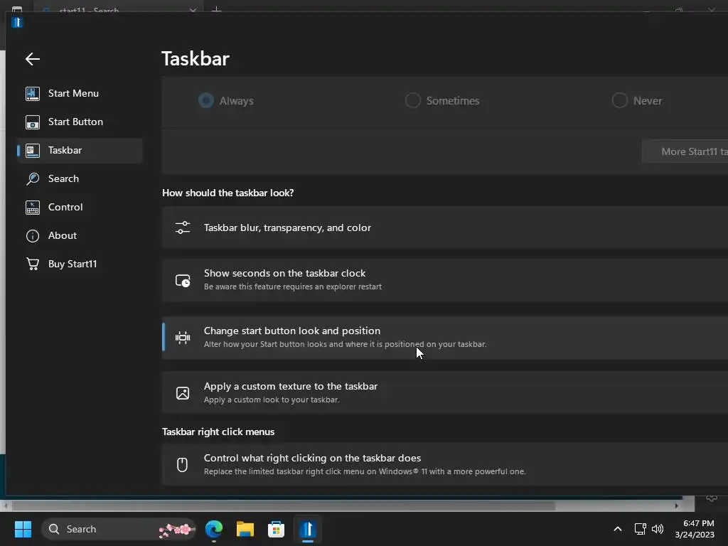Image resolution: width=728 pixels, height=546 pixels.
Task: Click the sliders icon for taskbar blur
Action: coord(183,227)
